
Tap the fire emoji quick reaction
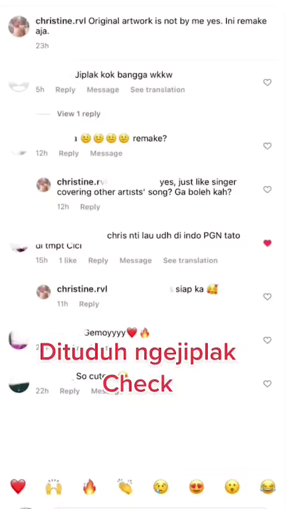click(89, 487)
